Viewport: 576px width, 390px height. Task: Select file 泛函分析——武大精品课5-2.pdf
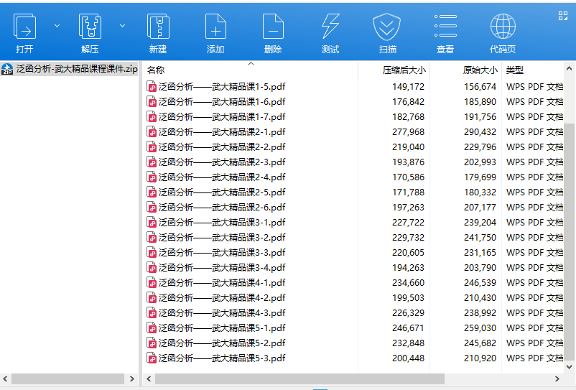tap(222, 343)
